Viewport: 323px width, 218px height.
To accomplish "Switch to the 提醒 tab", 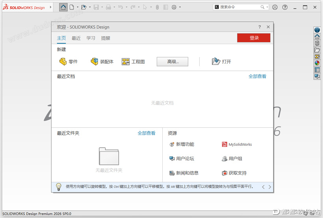I will coord(106,38).
